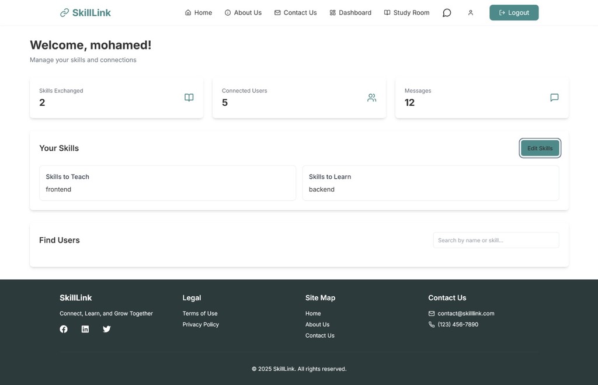Click the 'frontend' skill text
This screenshot has height=385, width=598.
[58, 189]
